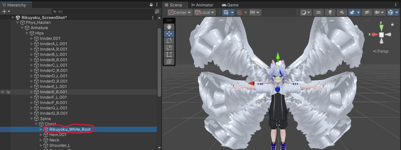This screenshot has width=401, height=150.
Task: Expand InnderA_L.001
Action: 32,44
